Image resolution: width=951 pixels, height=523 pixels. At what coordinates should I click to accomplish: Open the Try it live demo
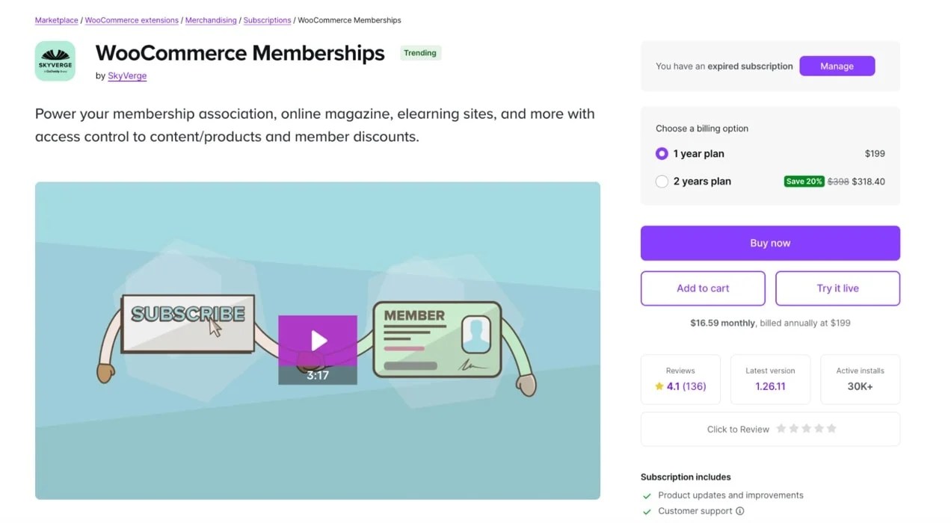[837, 288]
